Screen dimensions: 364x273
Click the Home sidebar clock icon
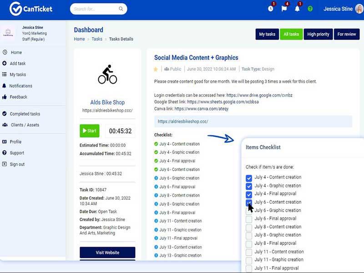(x=5, y=52)
